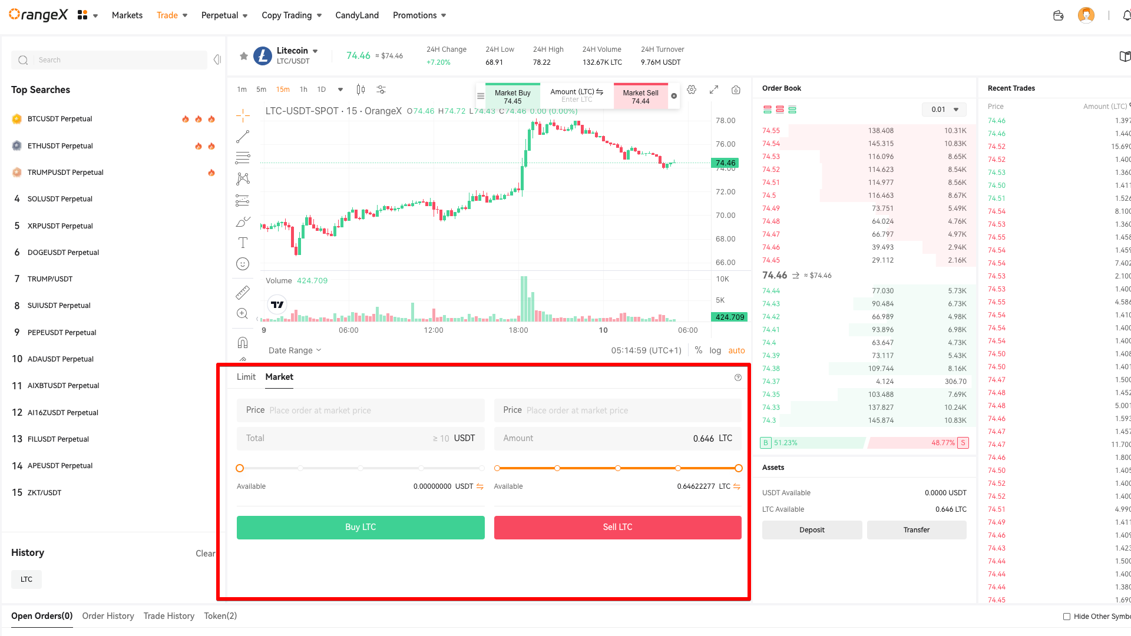
Task: Select the brush drawing tool
Action: tap(243, 221)
